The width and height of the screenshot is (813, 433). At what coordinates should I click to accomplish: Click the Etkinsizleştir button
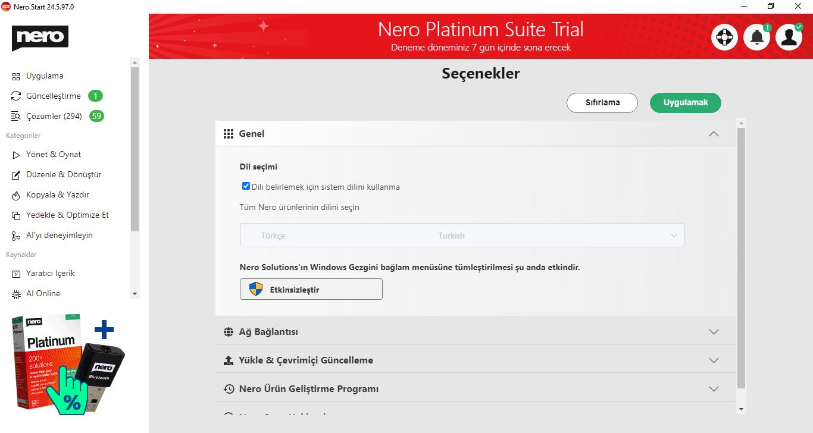pos(311,289)
